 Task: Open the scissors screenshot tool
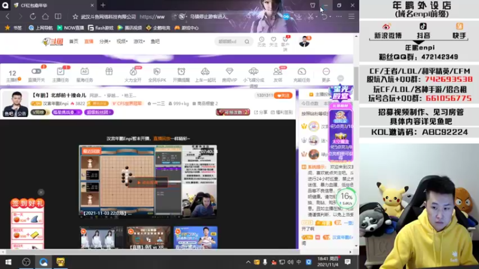point(311,17)
